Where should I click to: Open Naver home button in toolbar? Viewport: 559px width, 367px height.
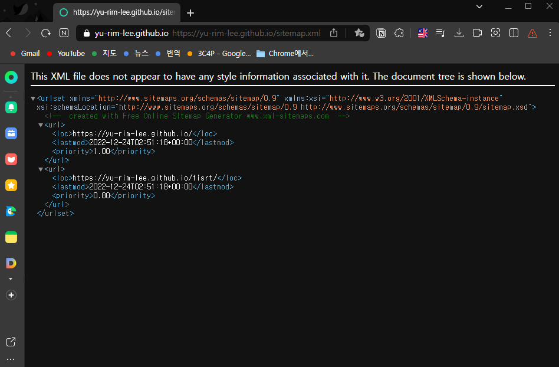coord(64,33)
